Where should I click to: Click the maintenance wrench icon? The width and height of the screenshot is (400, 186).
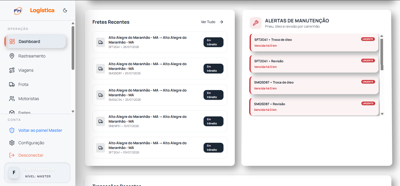[256, 23]
